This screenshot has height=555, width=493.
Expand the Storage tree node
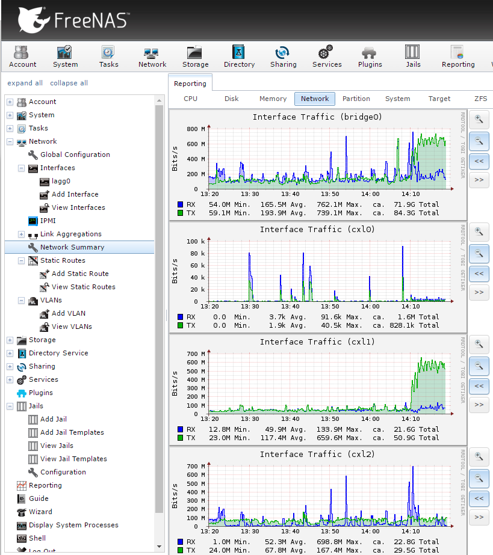pyautogui.click(x=10, y=340)
